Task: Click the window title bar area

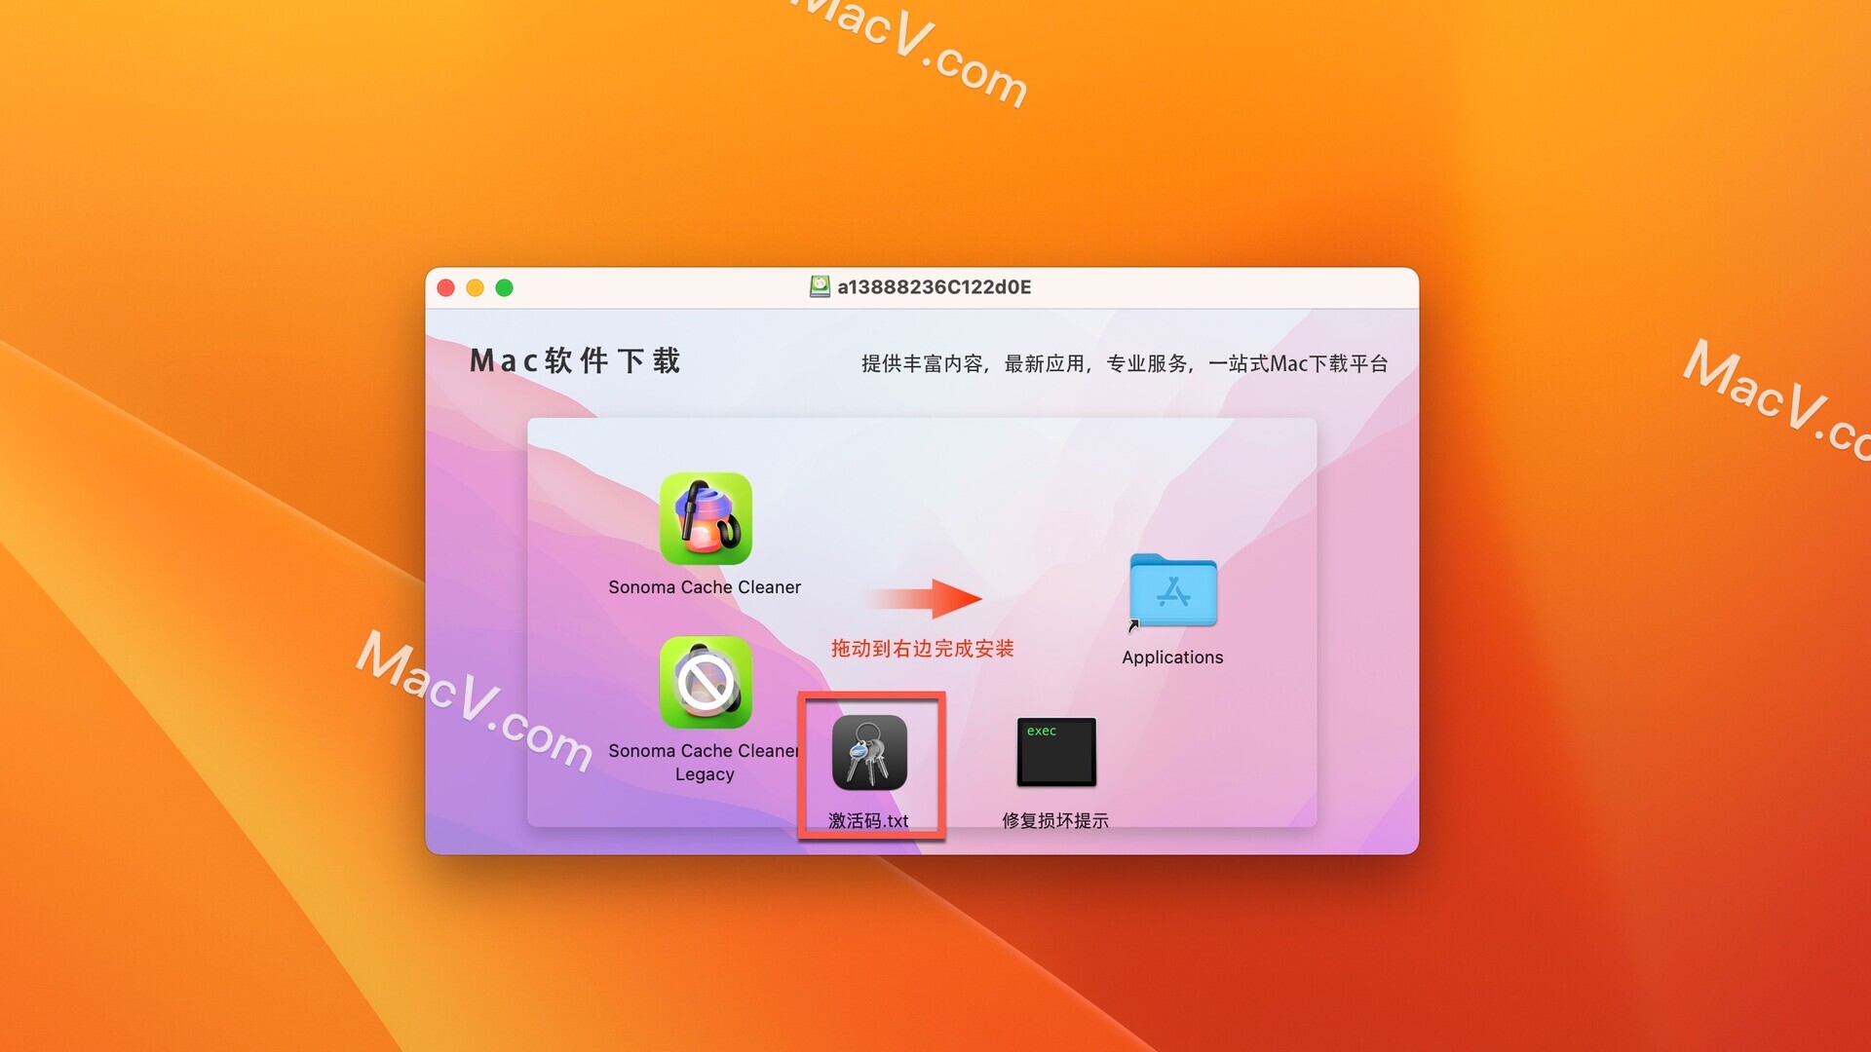Action: click(923, 285)
